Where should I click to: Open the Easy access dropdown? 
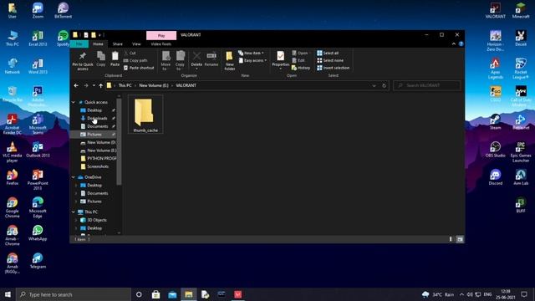[x=252, y=60]
